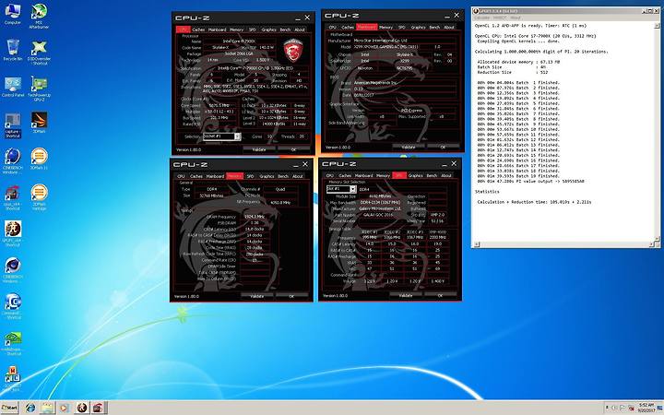Image resolution: width=664 pixels, height=415 pixels.
Task: Select Graphics tab in CPU-Z Mainboard window
Action: [x=418, y=27]
